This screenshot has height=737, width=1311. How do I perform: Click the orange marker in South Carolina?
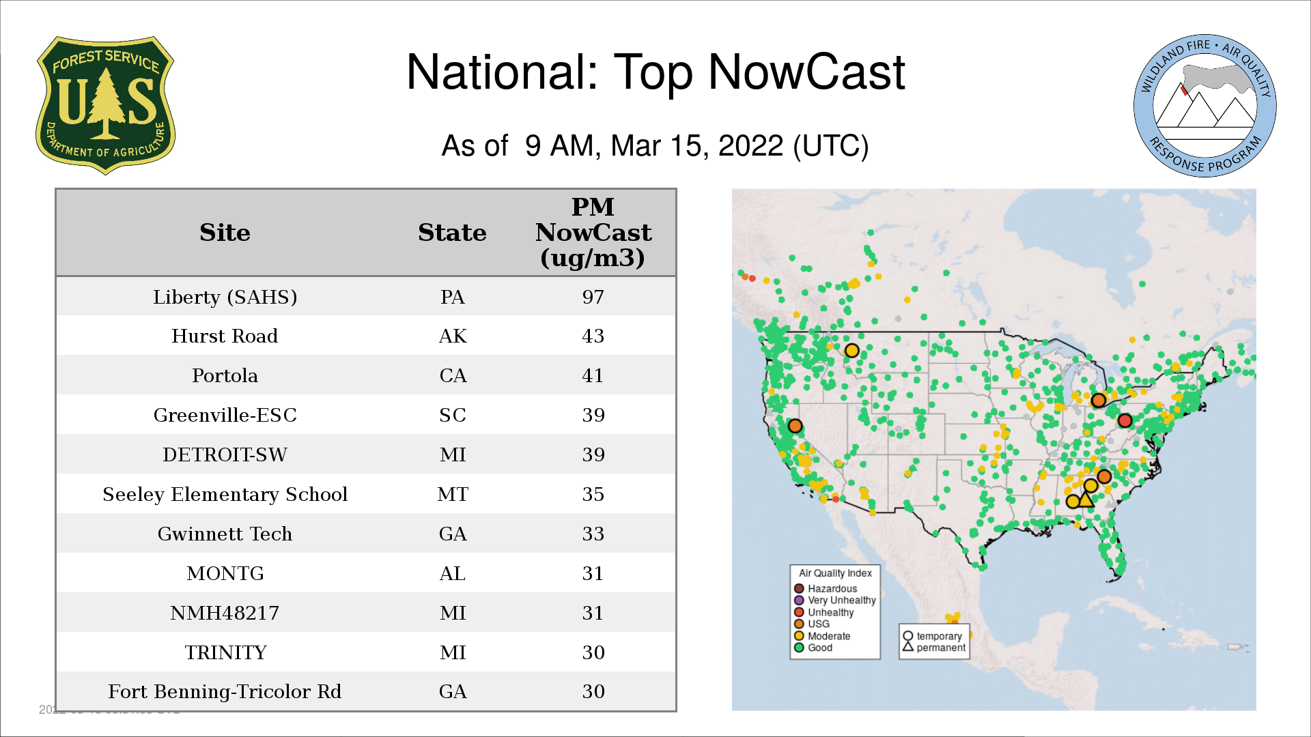coord(1104,476)
